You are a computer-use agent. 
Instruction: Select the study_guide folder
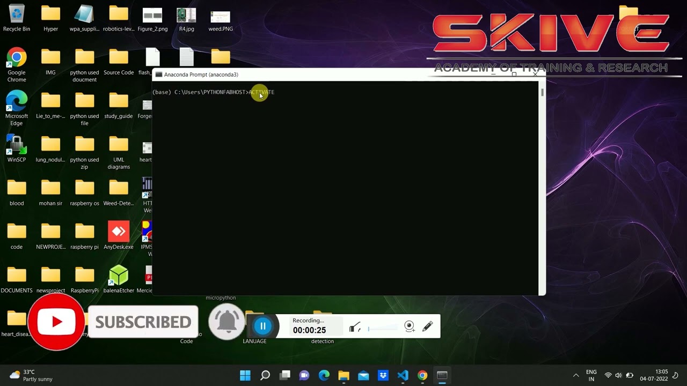point(119,105)
